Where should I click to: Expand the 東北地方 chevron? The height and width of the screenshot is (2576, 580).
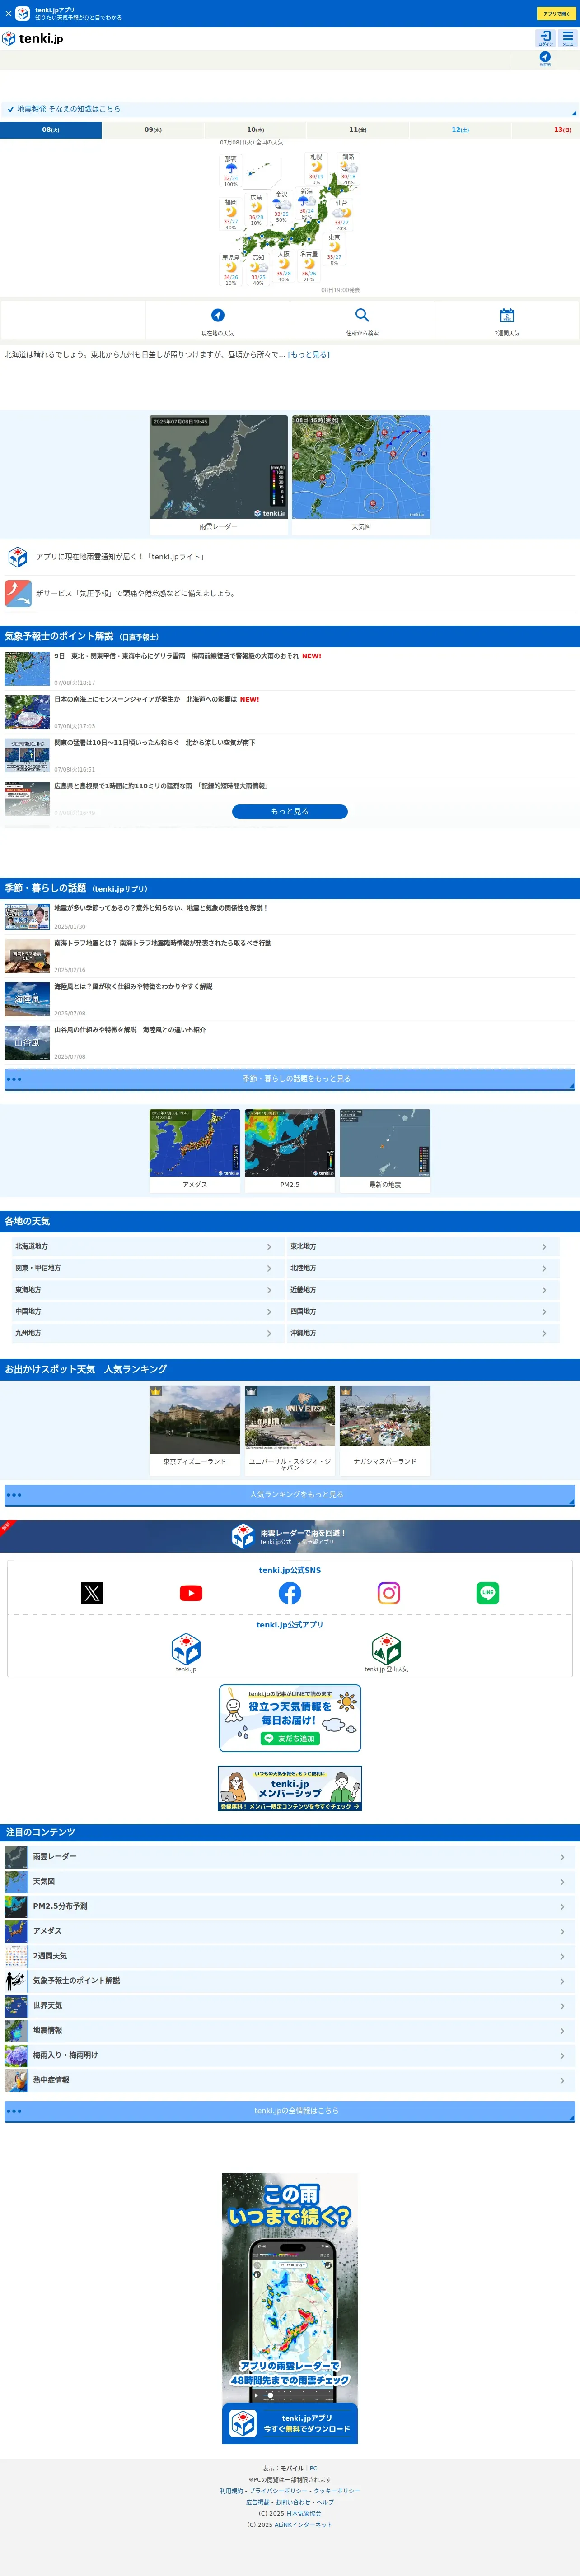point(544,1247)
